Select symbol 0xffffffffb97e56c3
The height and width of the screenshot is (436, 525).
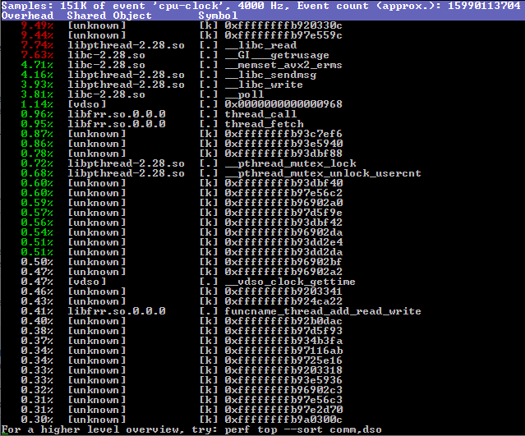point(283,400)
